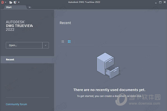Switch recent documents to grid view
Screen dimensions: 167x111
pyautogui.click(x=69, y=41)
